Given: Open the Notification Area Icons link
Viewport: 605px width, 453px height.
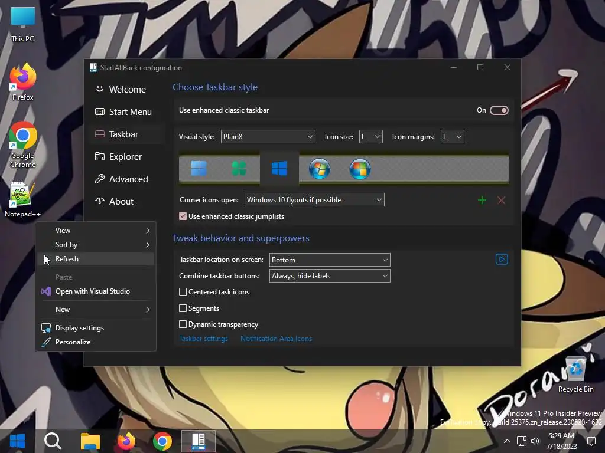Looking at the screenshot, I should (x=277, y=339).
